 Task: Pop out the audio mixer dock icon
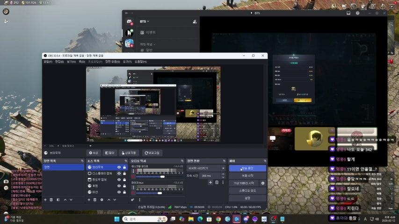[x=182, y=161]
